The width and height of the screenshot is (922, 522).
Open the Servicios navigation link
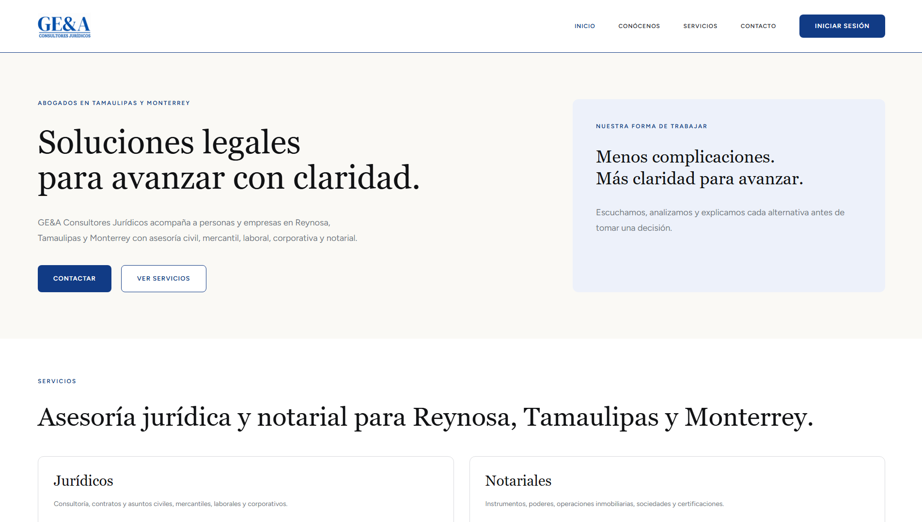pyautogui.click(x=700, y=26)
